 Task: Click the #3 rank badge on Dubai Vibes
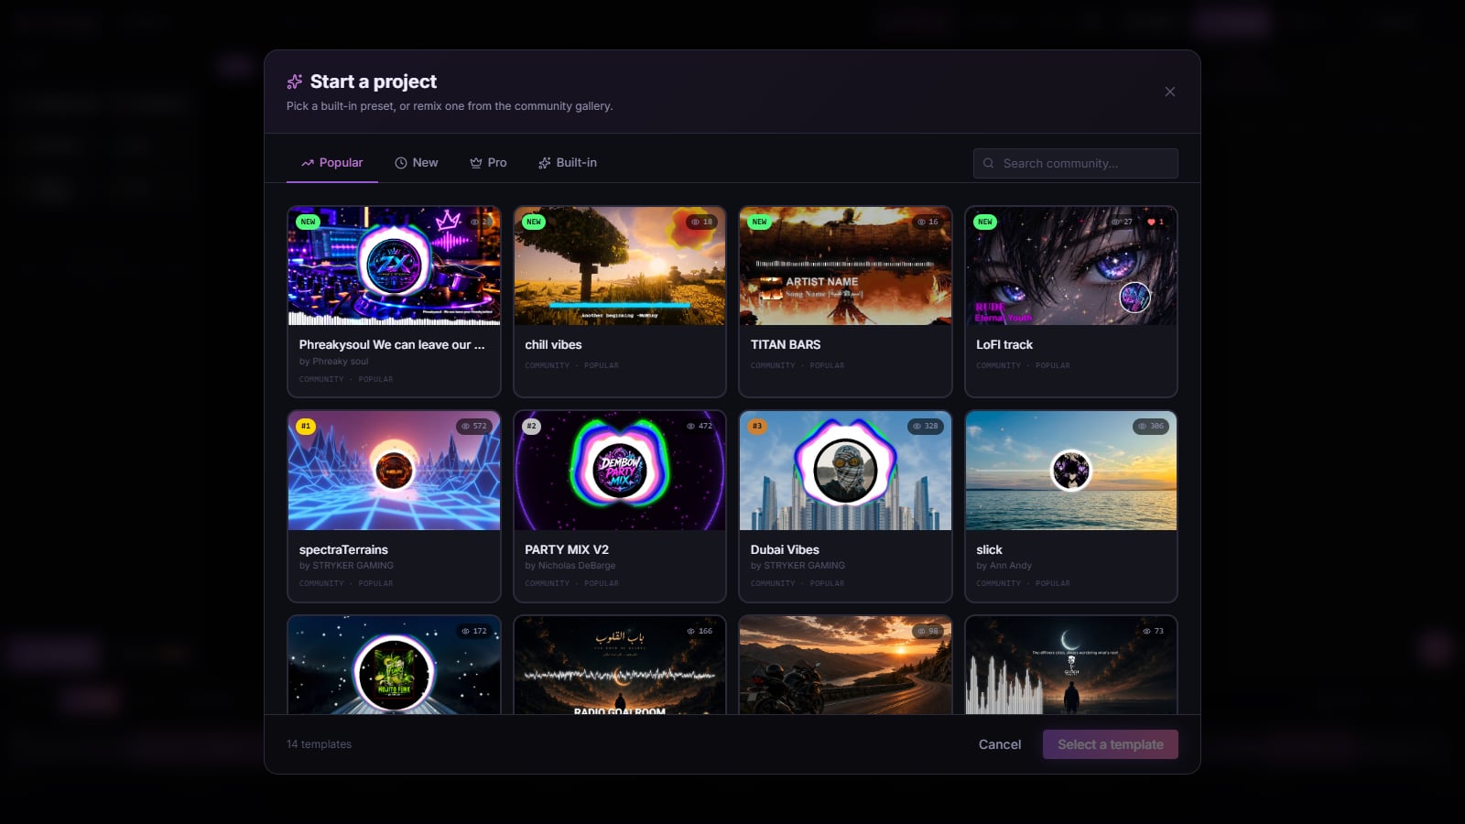click(757, 426)
